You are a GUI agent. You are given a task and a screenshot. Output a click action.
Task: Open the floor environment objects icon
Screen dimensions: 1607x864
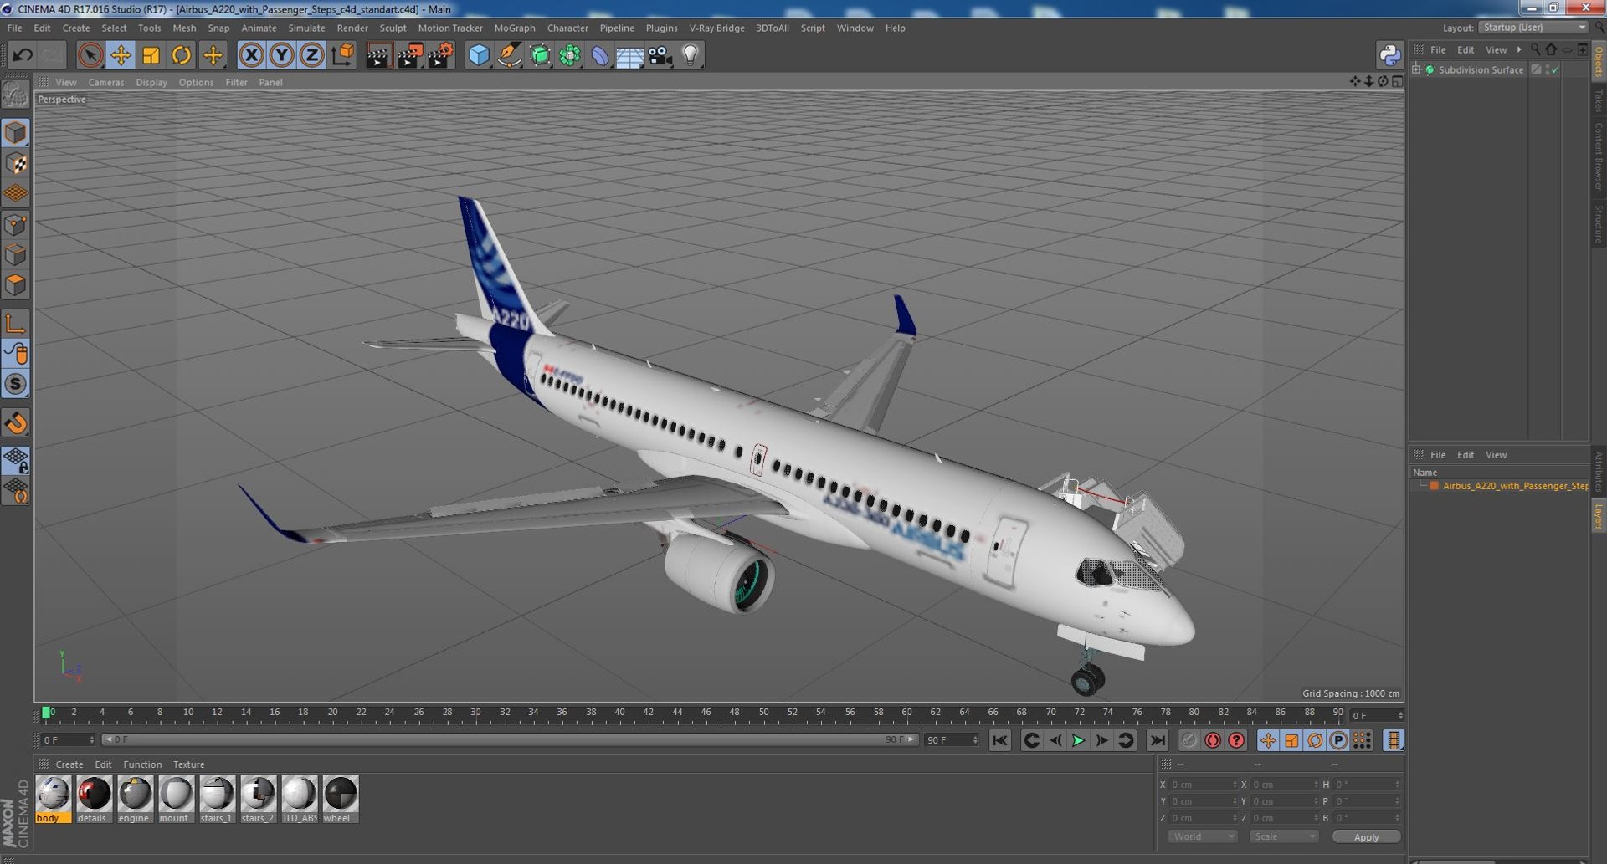point(629,56)
